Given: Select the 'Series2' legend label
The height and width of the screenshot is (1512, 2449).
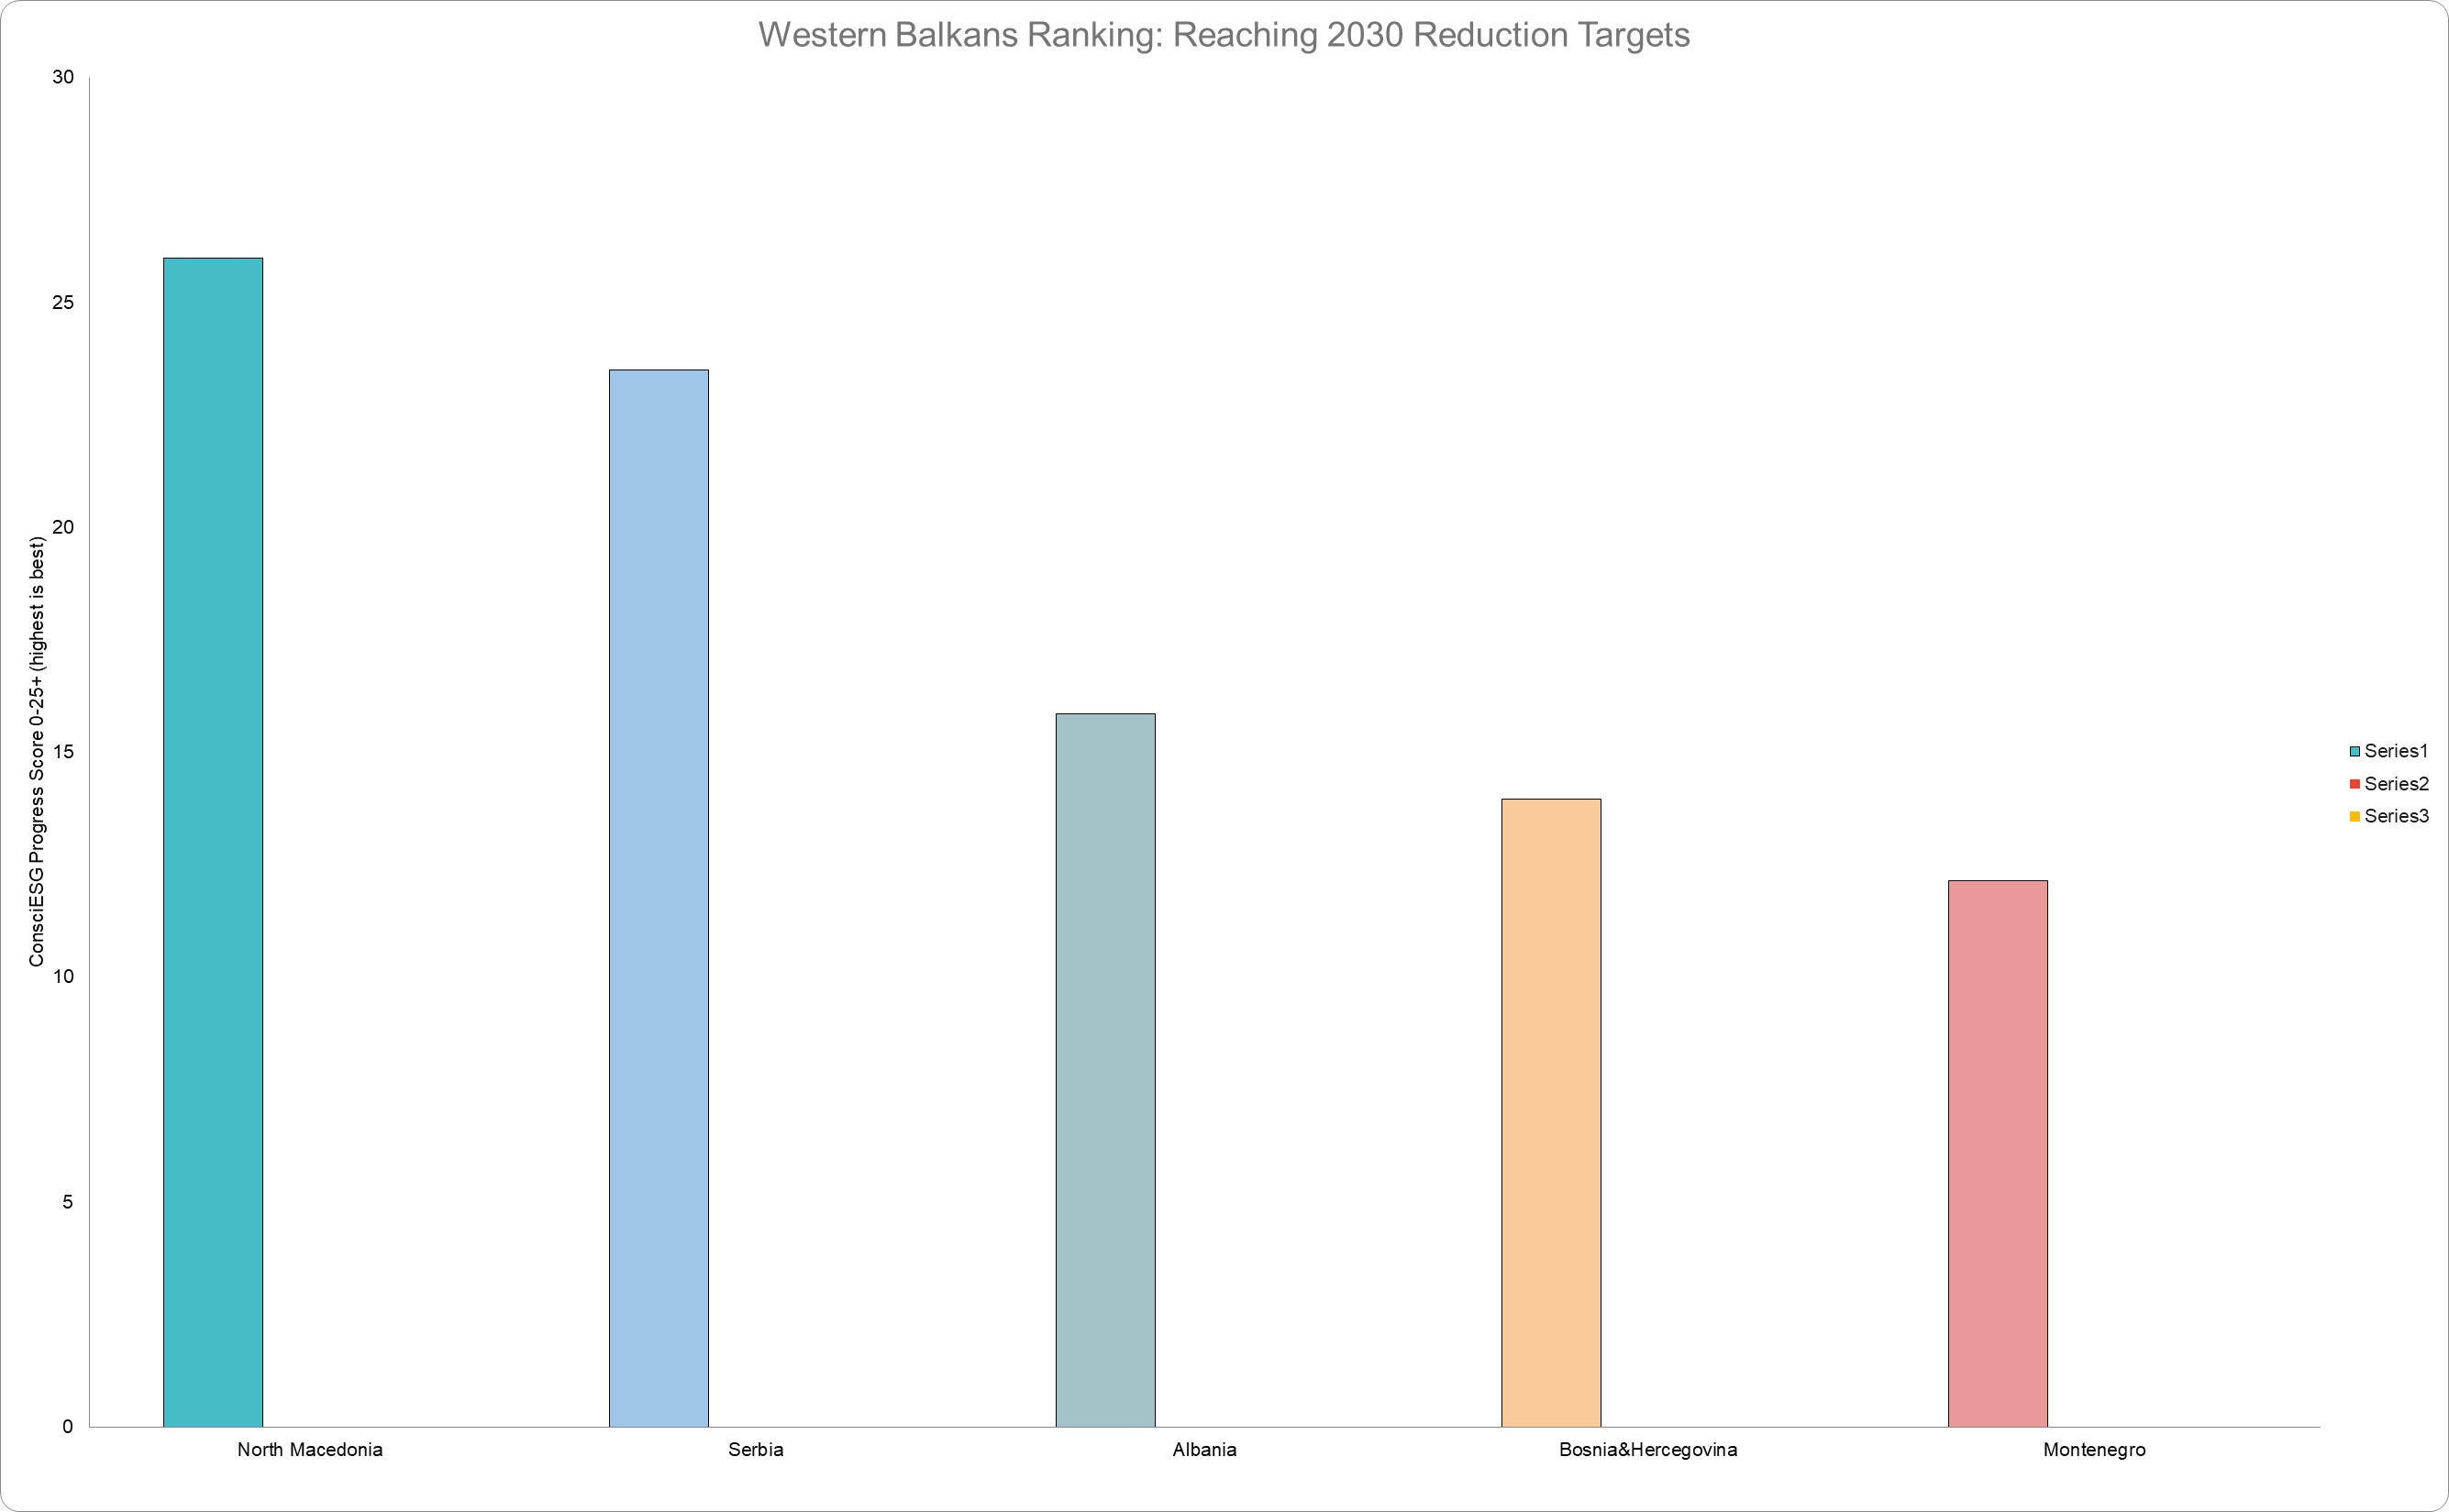Looking at the screenshot, I should (x=2396, y=784).
